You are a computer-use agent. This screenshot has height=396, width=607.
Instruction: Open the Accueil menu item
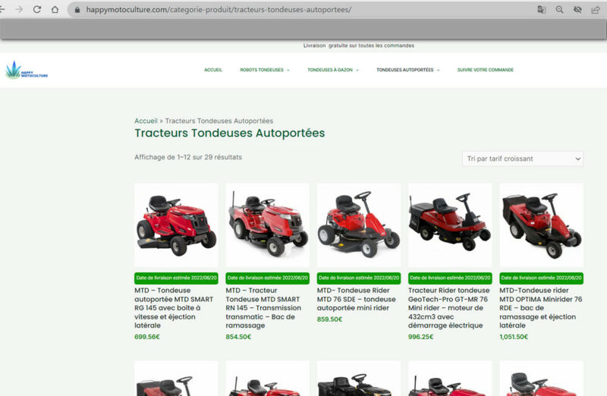coord(213,70)
